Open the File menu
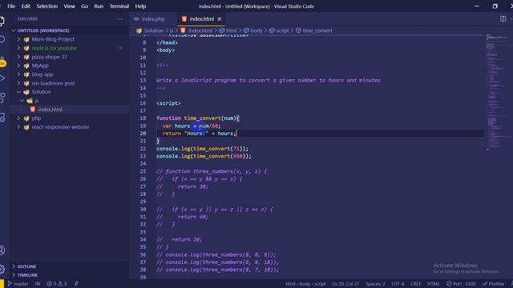The height and width of the screenshot is (288, 513). point(11,6)
